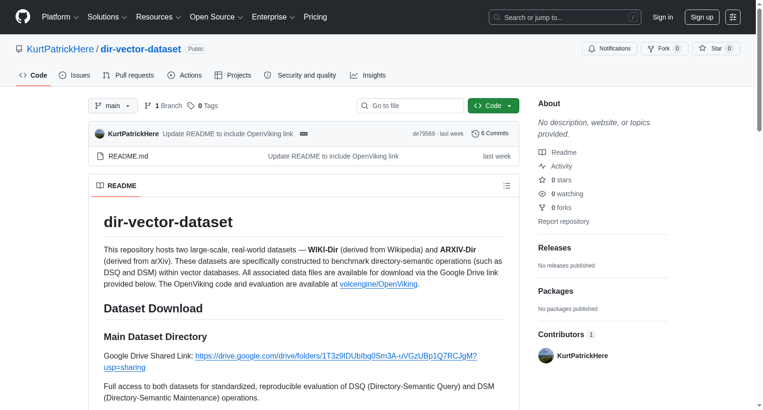Open the Releases heading link
The width and height of the screenshot is (763, 410).
[x=555, y=248]
